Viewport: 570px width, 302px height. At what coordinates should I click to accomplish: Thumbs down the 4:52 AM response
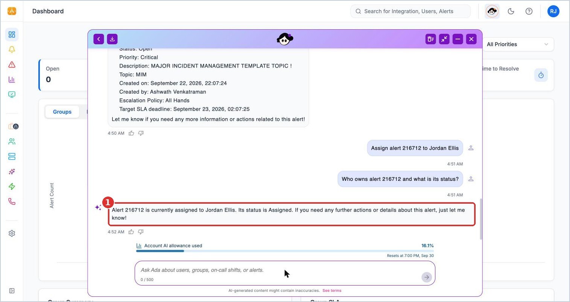pos(141,232)
